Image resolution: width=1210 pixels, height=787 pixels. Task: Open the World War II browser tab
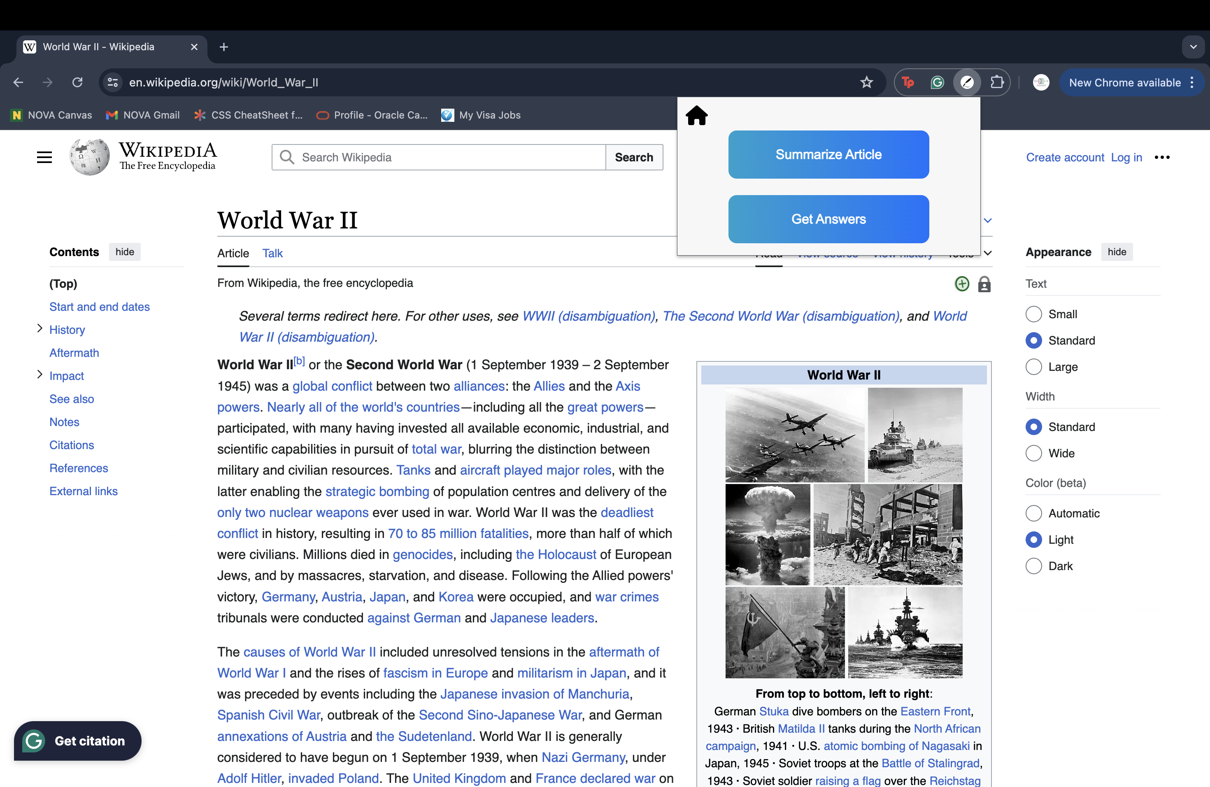[x=99, y=47]
